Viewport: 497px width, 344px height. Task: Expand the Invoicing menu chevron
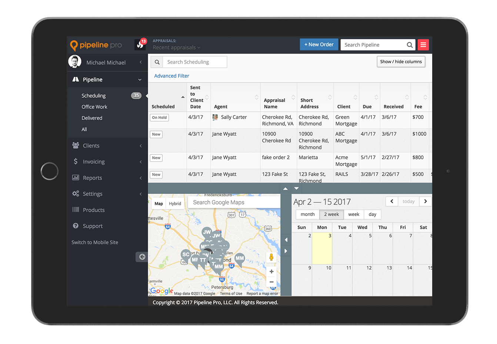click(x=141, y=162)
